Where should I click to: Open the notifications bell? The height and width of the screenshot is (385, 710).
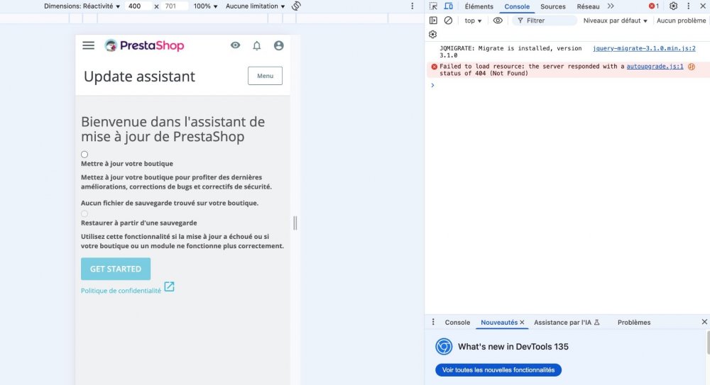(x=257, y=45)
